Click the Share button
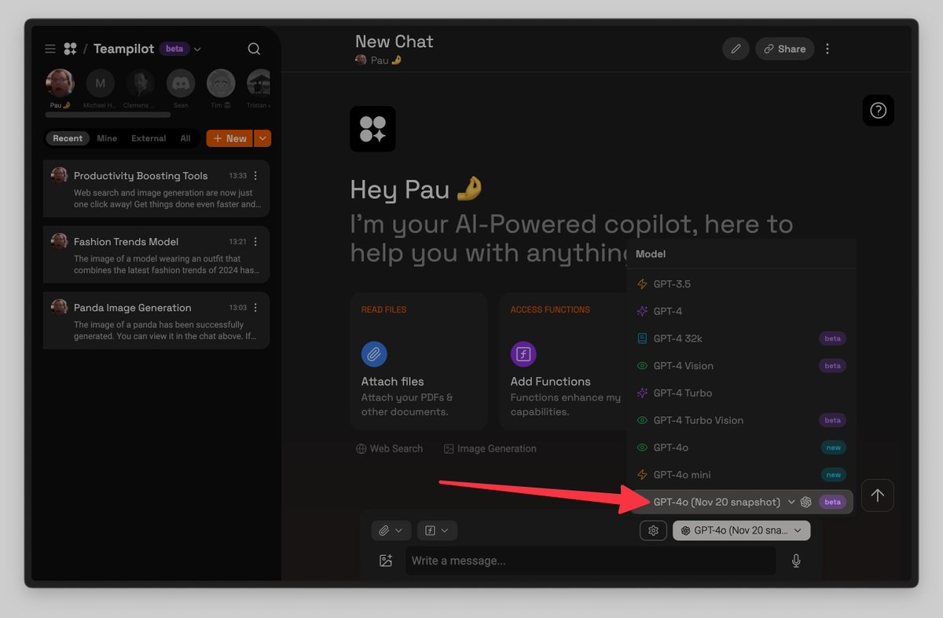943x618 pixels. point(784,49)
